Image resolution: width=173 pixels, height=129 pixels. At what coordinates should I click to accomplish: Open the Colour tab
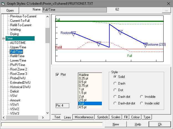tap(135, 117)
